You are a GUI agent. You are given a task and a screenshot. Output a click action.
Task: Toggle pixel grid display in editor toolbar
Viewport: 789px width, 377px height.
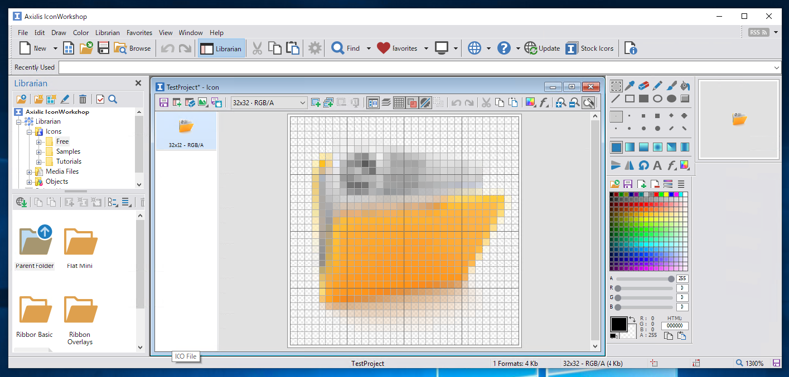[398, 103]
